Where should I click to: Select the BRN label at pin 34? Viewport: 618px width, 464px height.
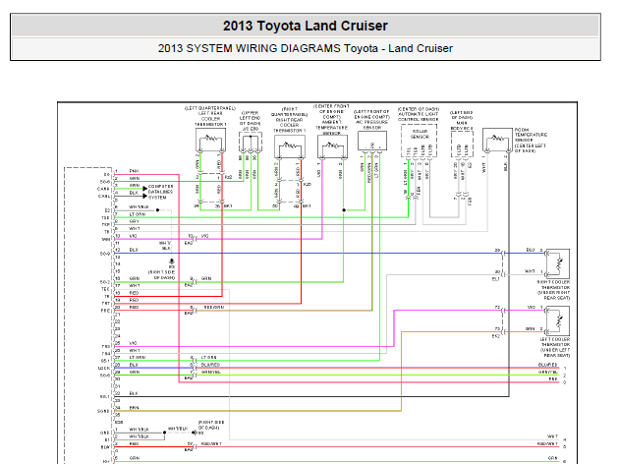pyautogui.click(x=134, y=408)
